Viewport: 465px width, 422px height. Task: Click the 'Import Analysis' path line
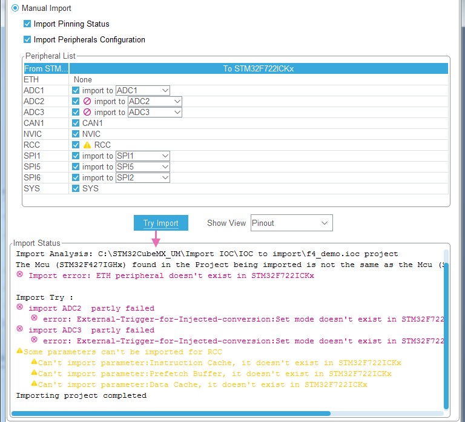[x=207, y=254]
